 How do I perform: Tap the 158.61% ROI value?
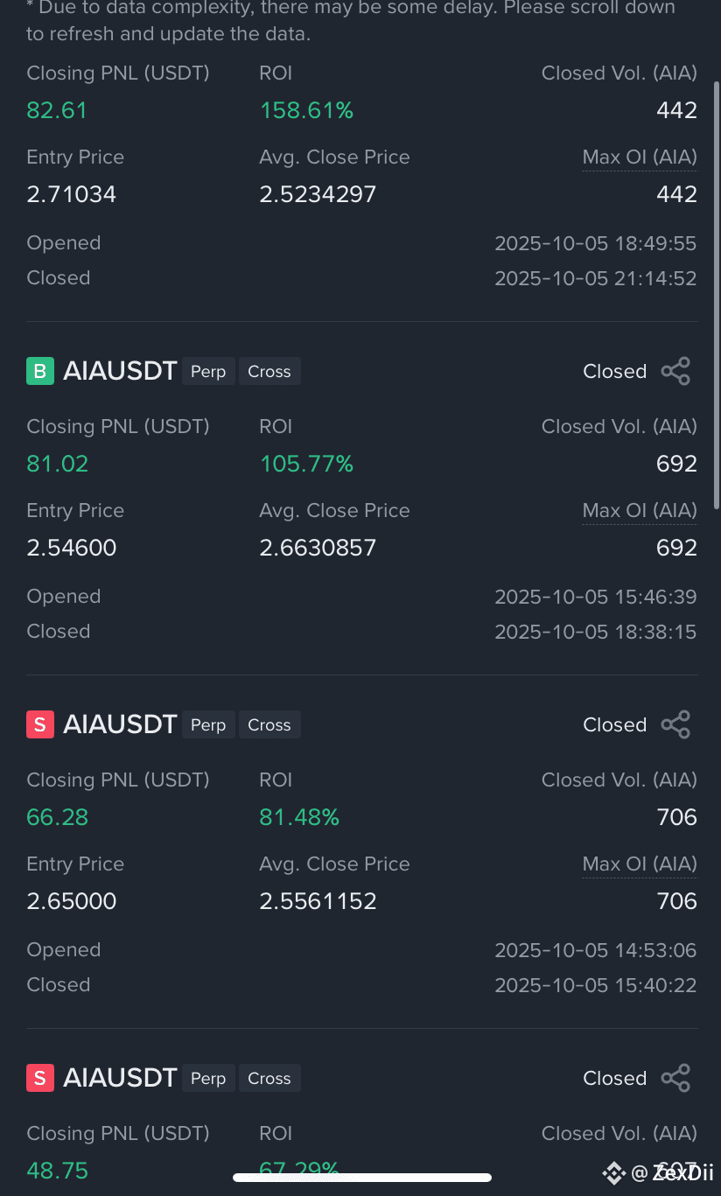(306, 110)
